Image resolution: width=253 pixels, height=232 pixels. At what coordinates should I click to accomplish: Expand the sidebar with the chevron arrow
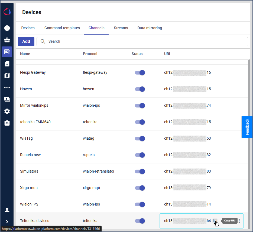click(7, 222)
